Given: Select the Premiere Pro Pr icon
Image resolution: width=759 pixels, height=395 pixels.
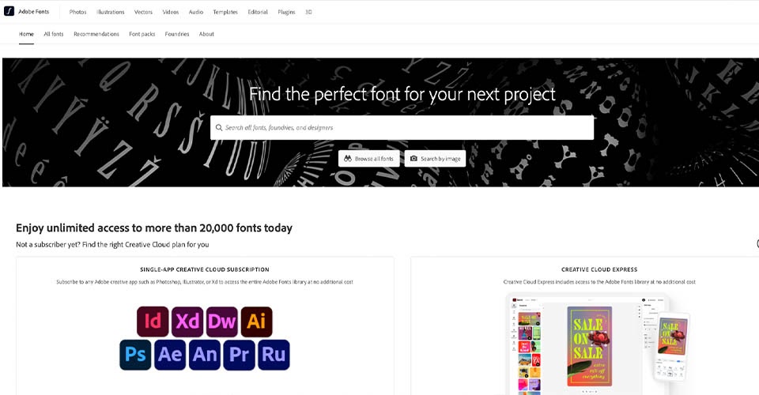Looking at the screenshot, I should click(x=239, y=355).
